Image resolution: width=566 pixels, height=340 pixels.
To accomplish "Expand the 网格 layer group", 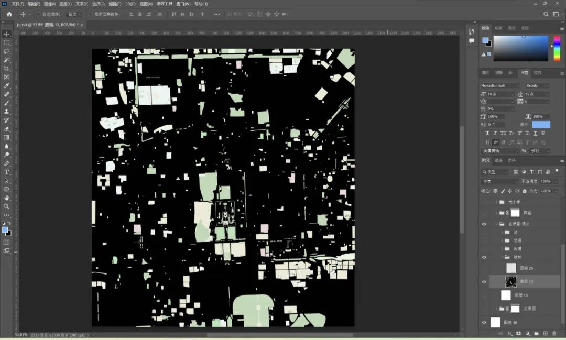I will [x=497, y=213].
